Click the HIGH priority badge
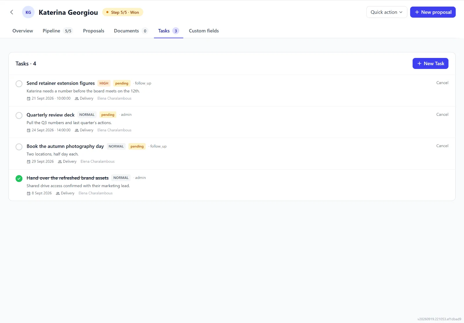The height and width of the screenshot is (323, 464). pos(104,83)
